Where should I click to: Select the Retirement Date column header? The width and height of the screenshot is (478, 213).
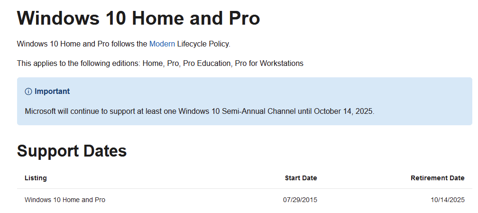point(437,178)
